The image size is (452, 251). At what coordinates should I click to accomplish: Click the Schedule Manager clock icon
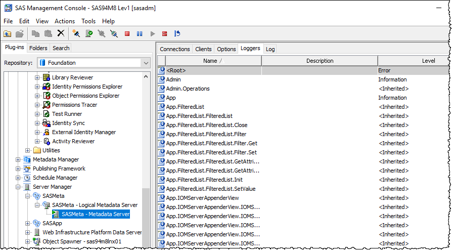pos(27,178)
